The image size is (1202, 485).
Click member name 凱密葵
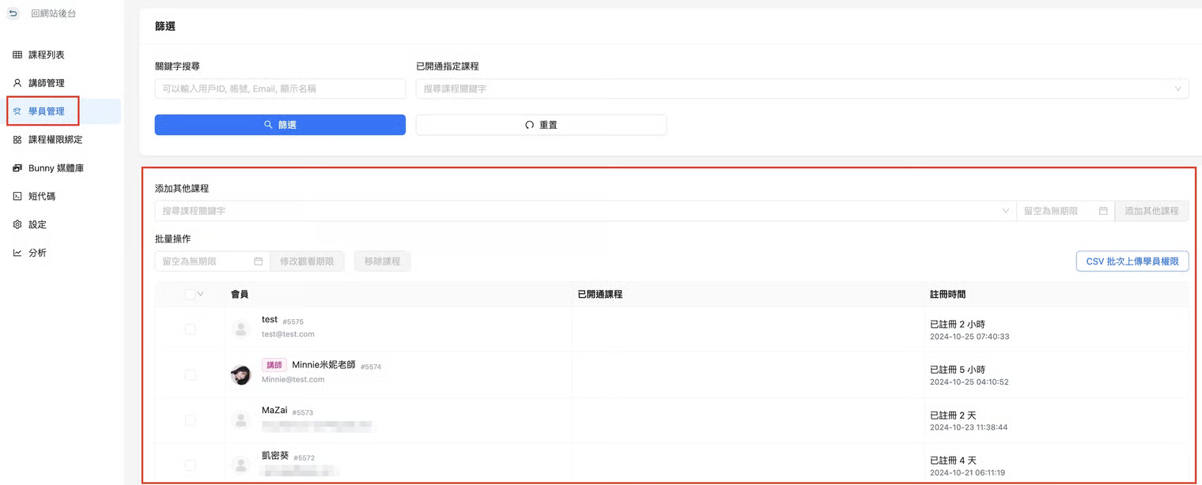(x=275, y=456)
